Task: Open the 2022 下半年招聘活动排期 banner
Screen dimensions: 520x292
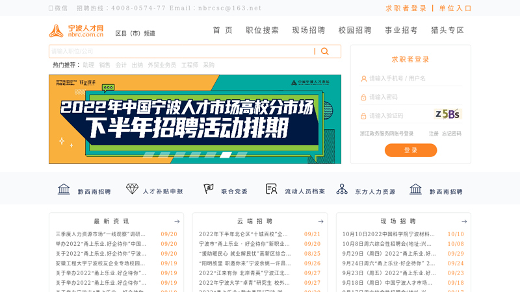Action: (x=194, y=119)
